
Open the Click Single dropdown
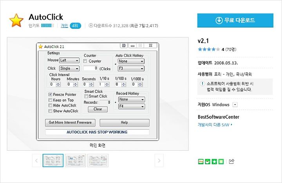(69, 68)
